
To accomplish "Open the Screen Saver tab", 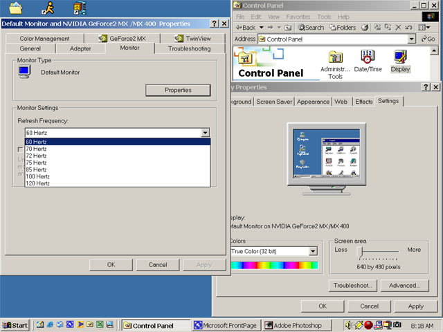I will (x=274, y=102).
